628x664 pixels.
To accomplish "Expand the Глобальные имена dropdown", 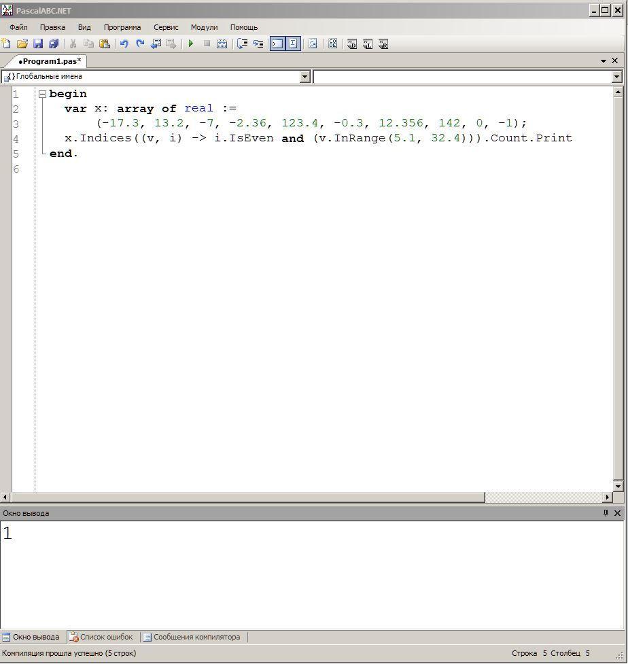I will pyautogui.click(x=305, y=77).
